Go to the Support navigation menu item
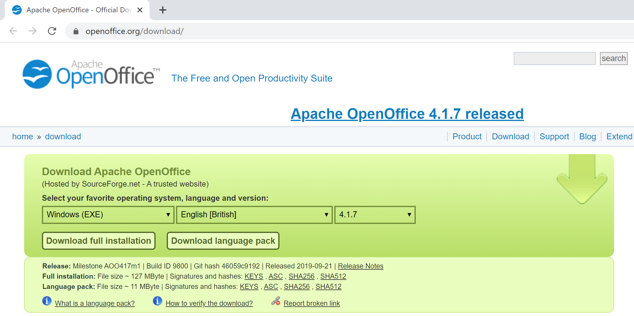 pyautogui.click(x=554, y=137)
